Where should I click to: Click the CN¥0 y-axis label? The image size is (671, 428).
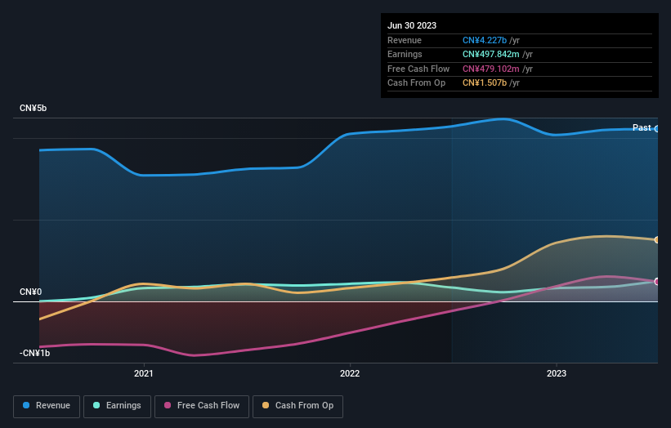(31, 292)
